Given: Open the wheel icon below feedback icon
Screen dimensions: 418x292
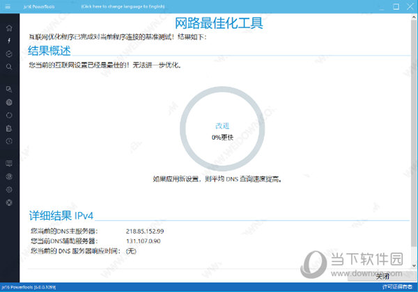Looking at the screenshot, I should point(9,177).
